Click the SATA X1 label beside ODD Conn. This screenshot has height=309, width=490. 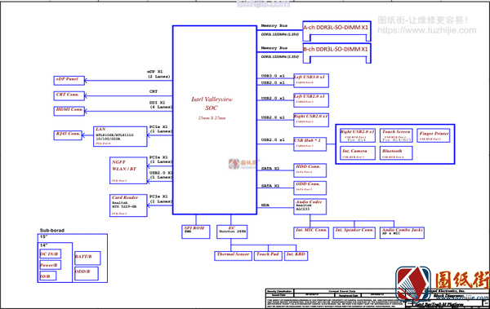coord(270,186)
